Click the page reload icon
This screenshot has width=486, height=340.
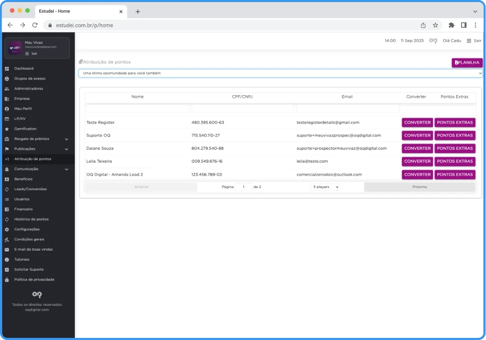(35, 25)
